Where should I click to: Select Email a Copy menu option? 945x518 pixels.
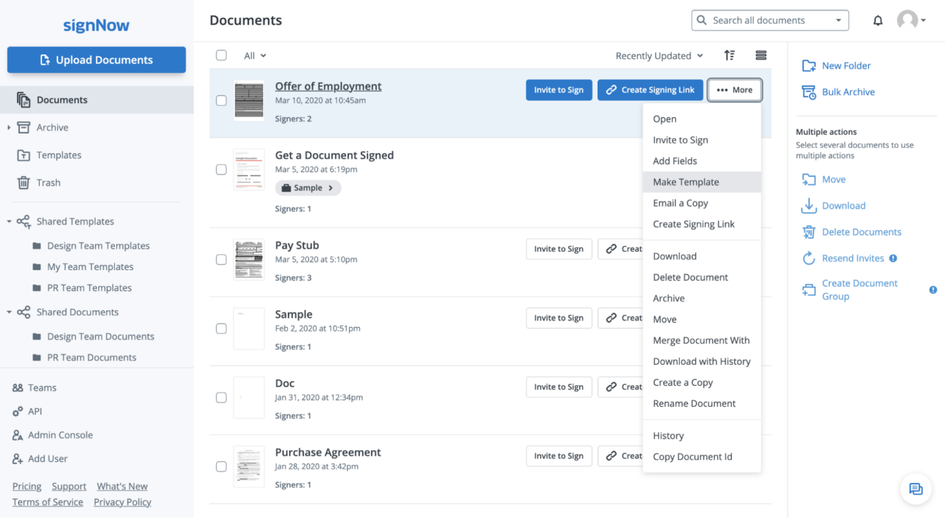click(681, 202)
